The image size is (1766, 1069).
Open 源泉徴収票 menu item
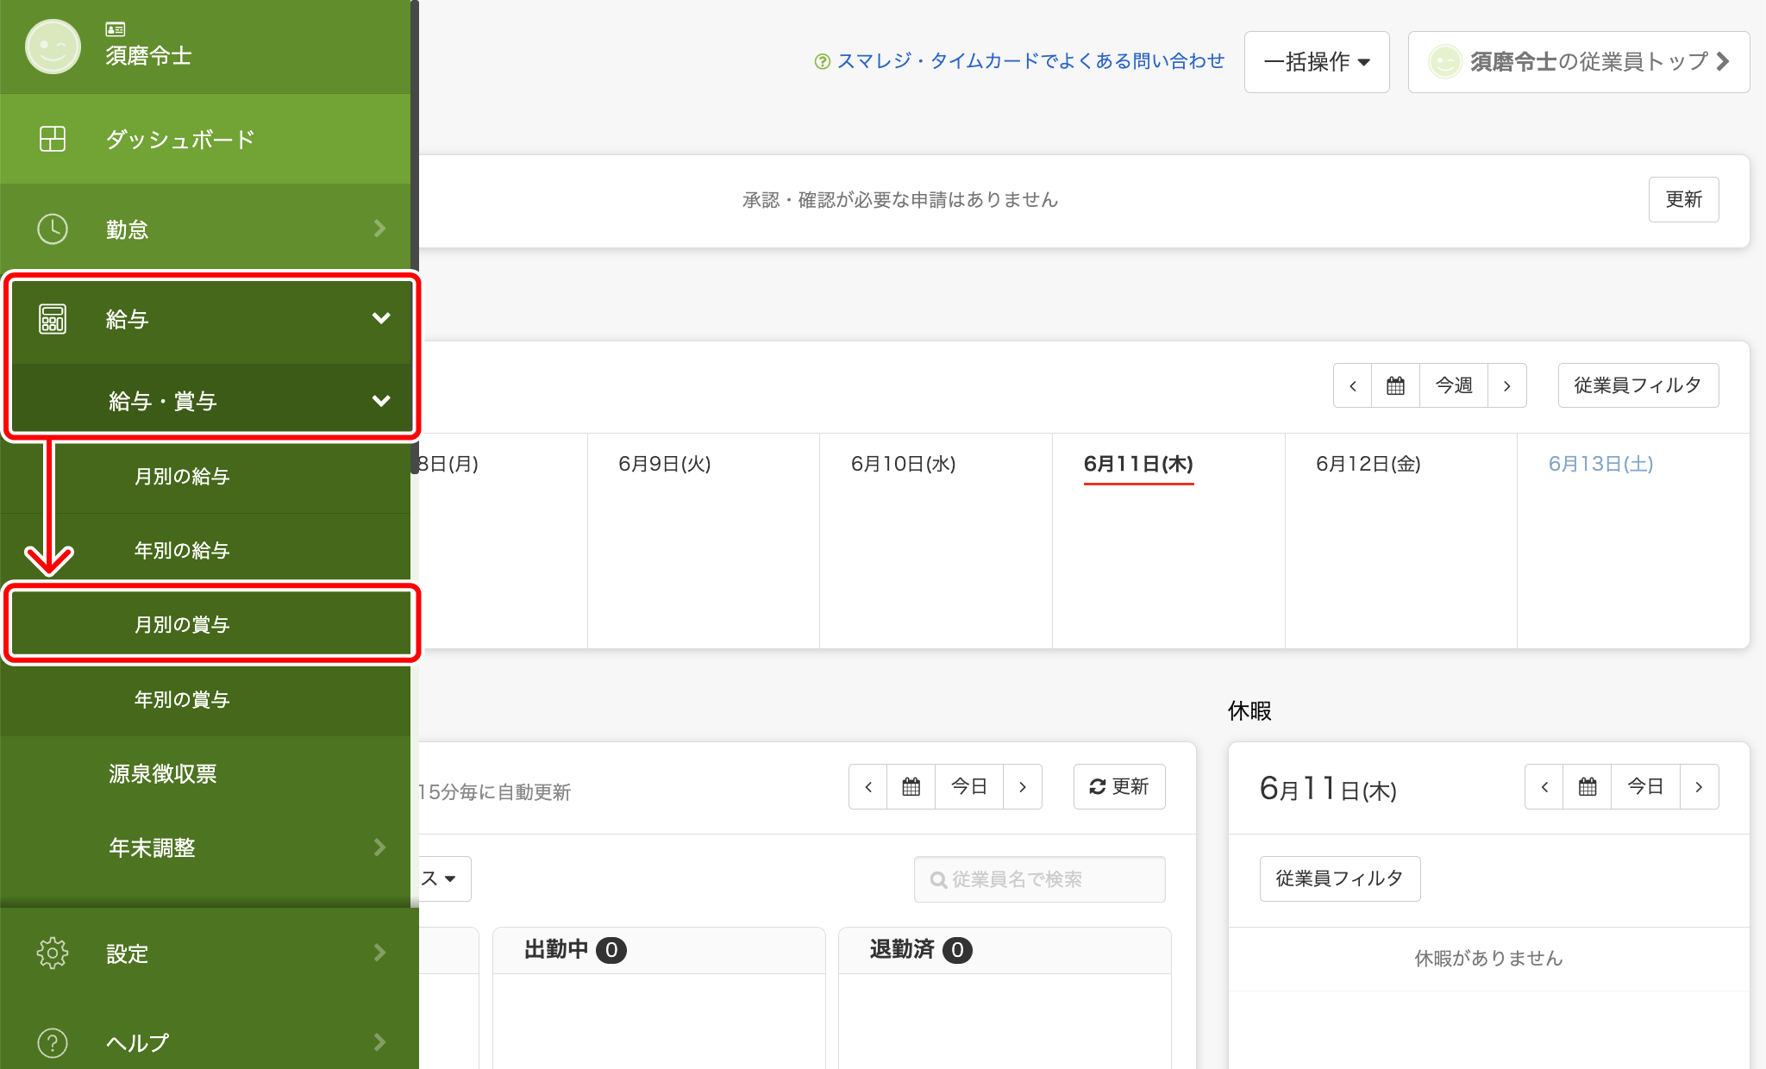point(205,773)
